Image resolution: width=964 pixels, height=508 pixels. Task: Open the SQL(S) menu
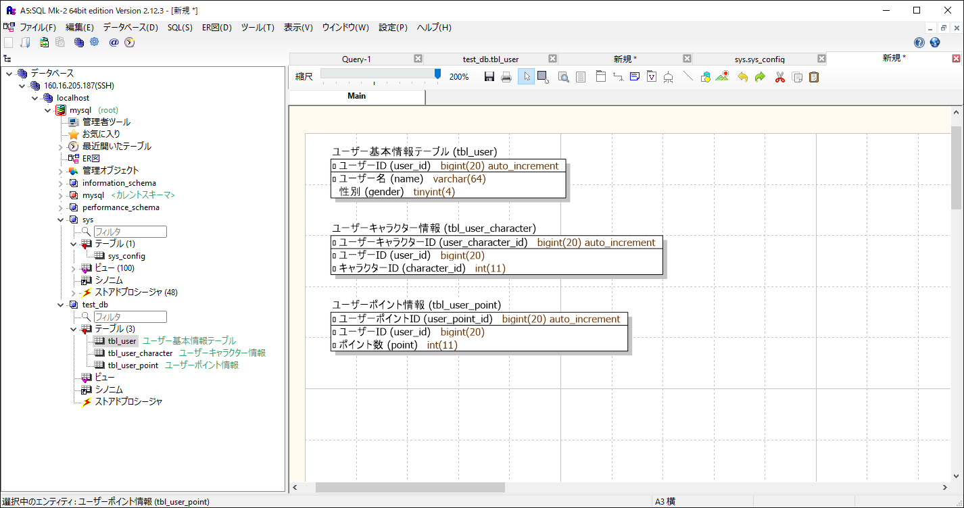point(180,27)
